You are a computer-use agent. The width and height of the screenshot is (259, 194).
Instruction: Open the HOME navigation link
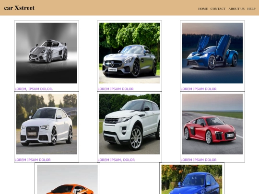tap(203, 9)
